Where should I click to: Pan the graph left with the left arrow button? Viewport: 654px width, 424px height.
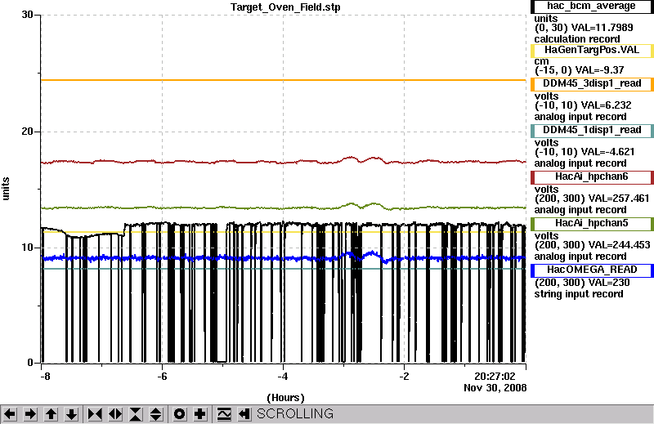click(10, 414)
